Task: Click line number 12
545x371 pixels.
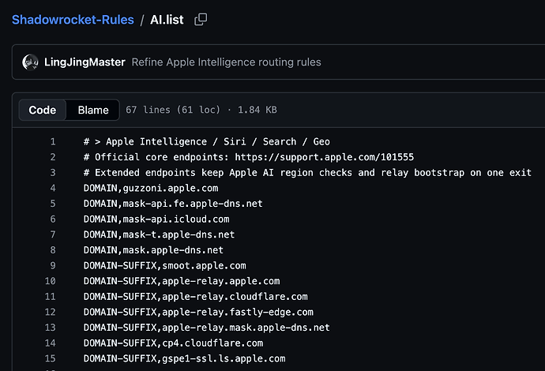Action: click(50, 312)
